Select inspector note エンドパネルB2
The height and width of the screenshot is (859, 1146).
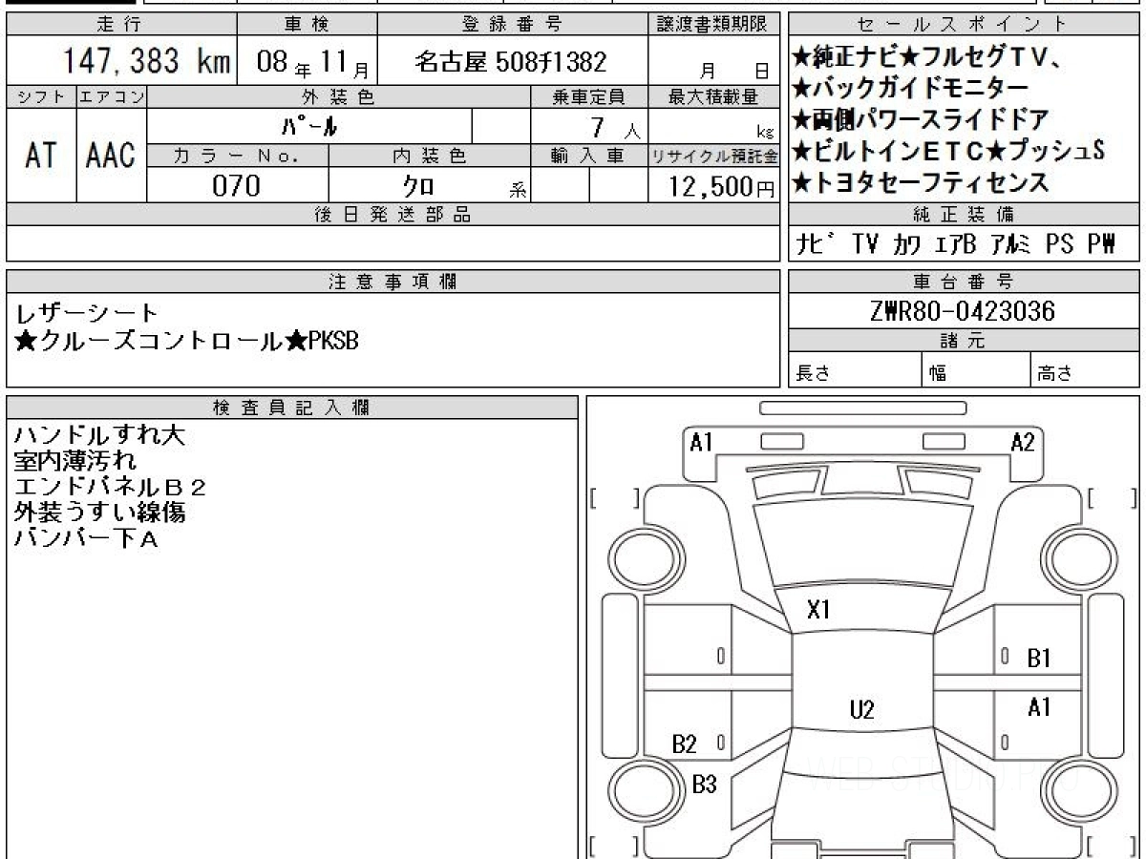pyautogui.click(x=110, y=487)
